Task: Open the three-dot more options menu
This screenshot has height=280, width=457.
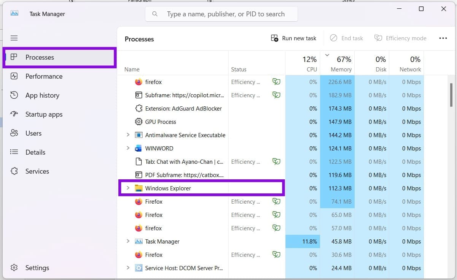Action: click(x=443, y=38)
